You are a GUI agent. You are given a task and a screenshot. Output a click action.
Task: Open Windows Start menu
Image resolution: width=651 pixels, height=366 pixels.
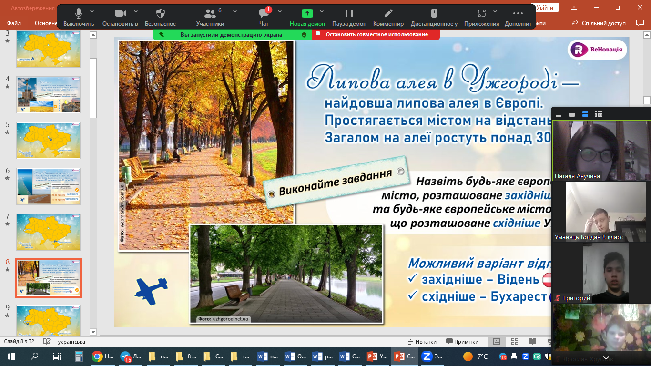point(11,356)
